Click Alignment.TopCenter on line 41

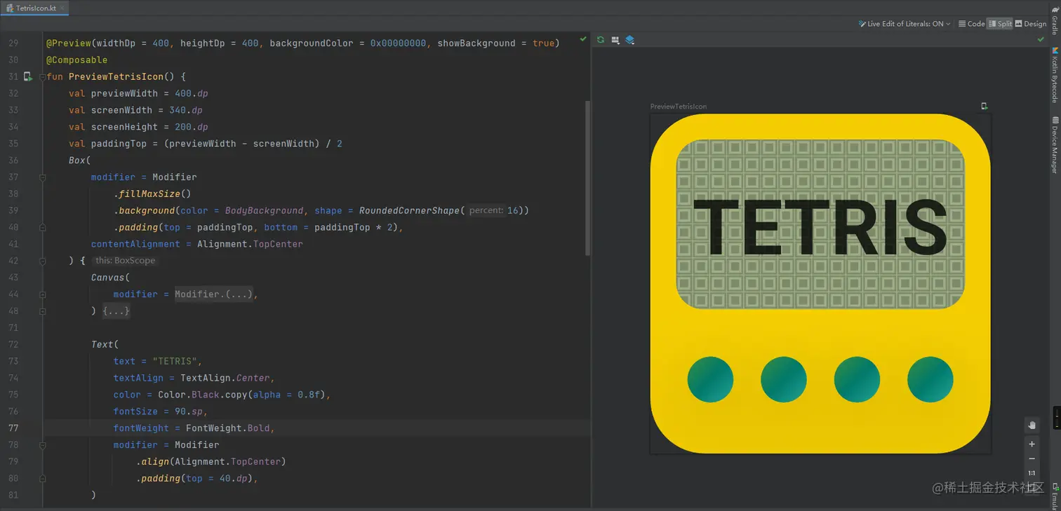tap(251, 244)
